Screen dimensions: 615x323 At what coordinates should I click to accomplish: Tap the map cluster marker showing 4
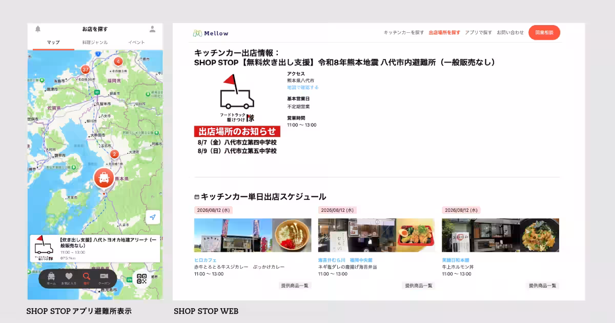118,62
